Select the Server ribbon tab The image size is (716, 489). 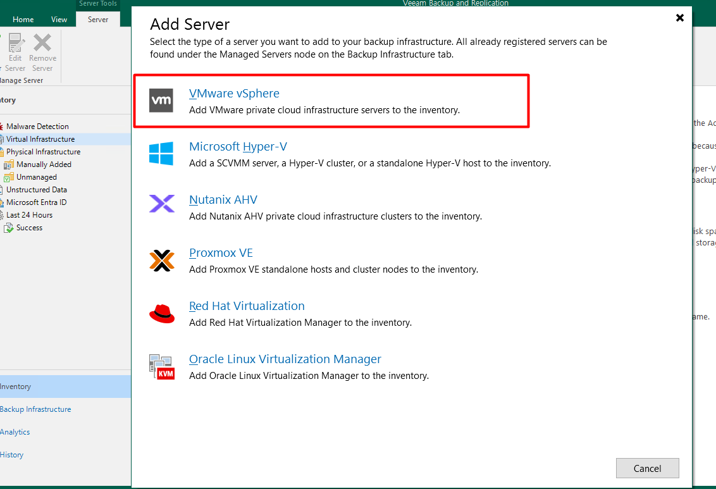click(x=98, y=20)
